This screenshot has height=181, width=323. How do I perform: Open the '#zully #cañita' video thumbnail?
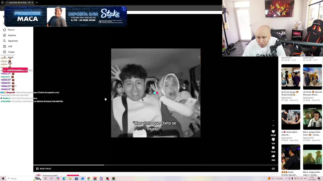[x=291, y=157]
